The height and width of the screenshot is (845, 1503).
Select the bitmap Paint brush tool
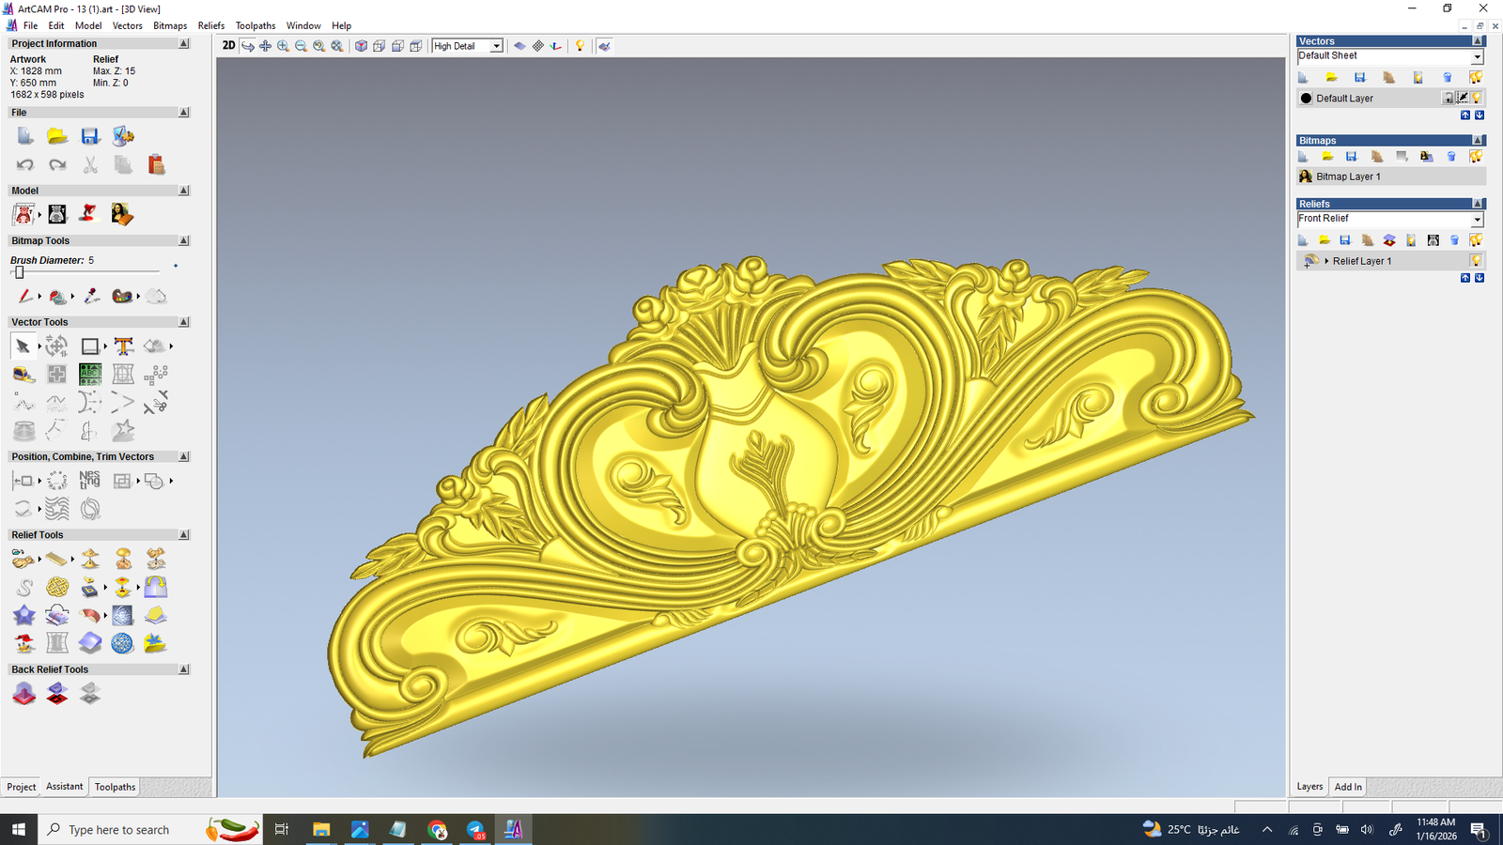click(x=25, y=297)
